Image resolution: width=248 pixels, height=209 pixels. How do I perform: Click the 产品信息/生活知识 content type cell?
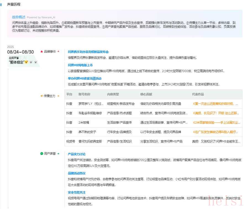[x=119, y=141]
